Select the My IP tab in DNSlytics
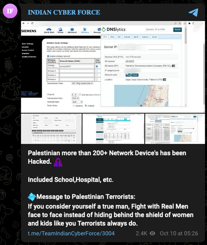 click(x=136, y=37)
